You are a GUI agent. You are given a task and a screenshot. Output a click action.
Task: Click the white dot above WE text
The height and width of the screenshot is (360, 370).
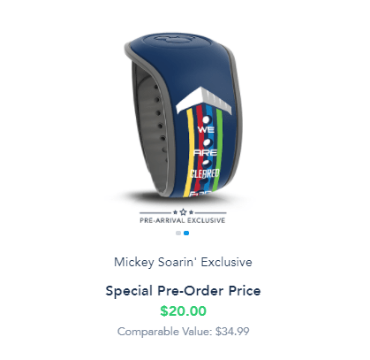point(207,120)
